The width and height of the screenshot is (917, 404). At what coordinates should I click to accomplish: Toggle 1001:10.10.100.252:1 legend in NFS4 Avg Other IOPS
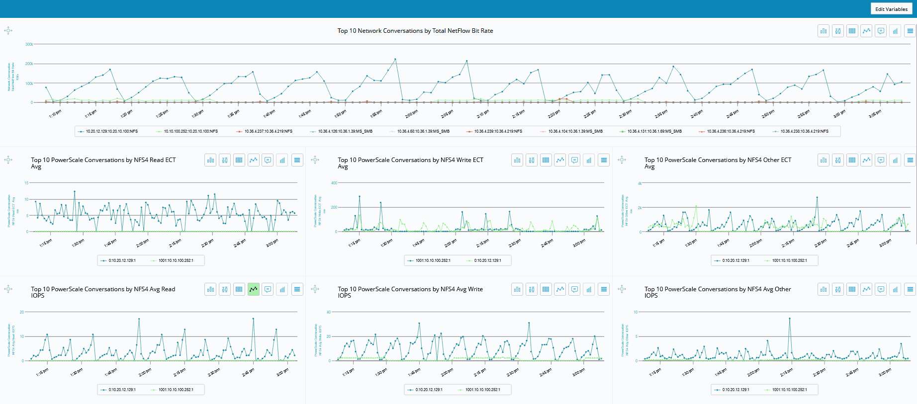(786, 390)
